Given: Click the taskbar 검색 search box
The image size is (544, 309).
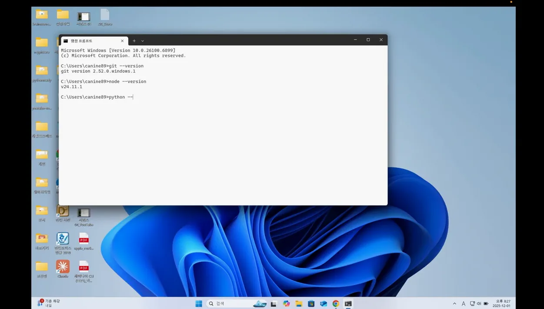Looking at the screenshot, I should click(236, 304).
